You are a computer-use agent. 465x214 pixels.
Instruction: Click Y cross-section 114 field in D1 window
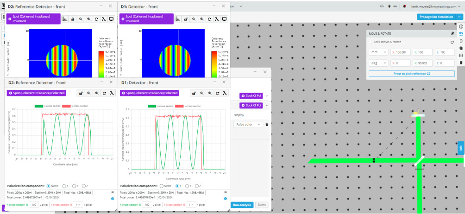point(191,205)
